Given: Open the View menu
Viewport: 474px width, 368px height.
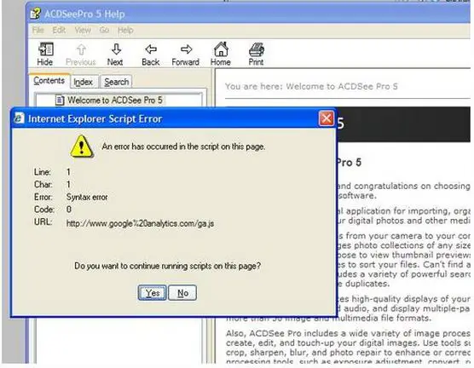Looking at the screenshot, I should pyautogui.click(x=83, y=30).
